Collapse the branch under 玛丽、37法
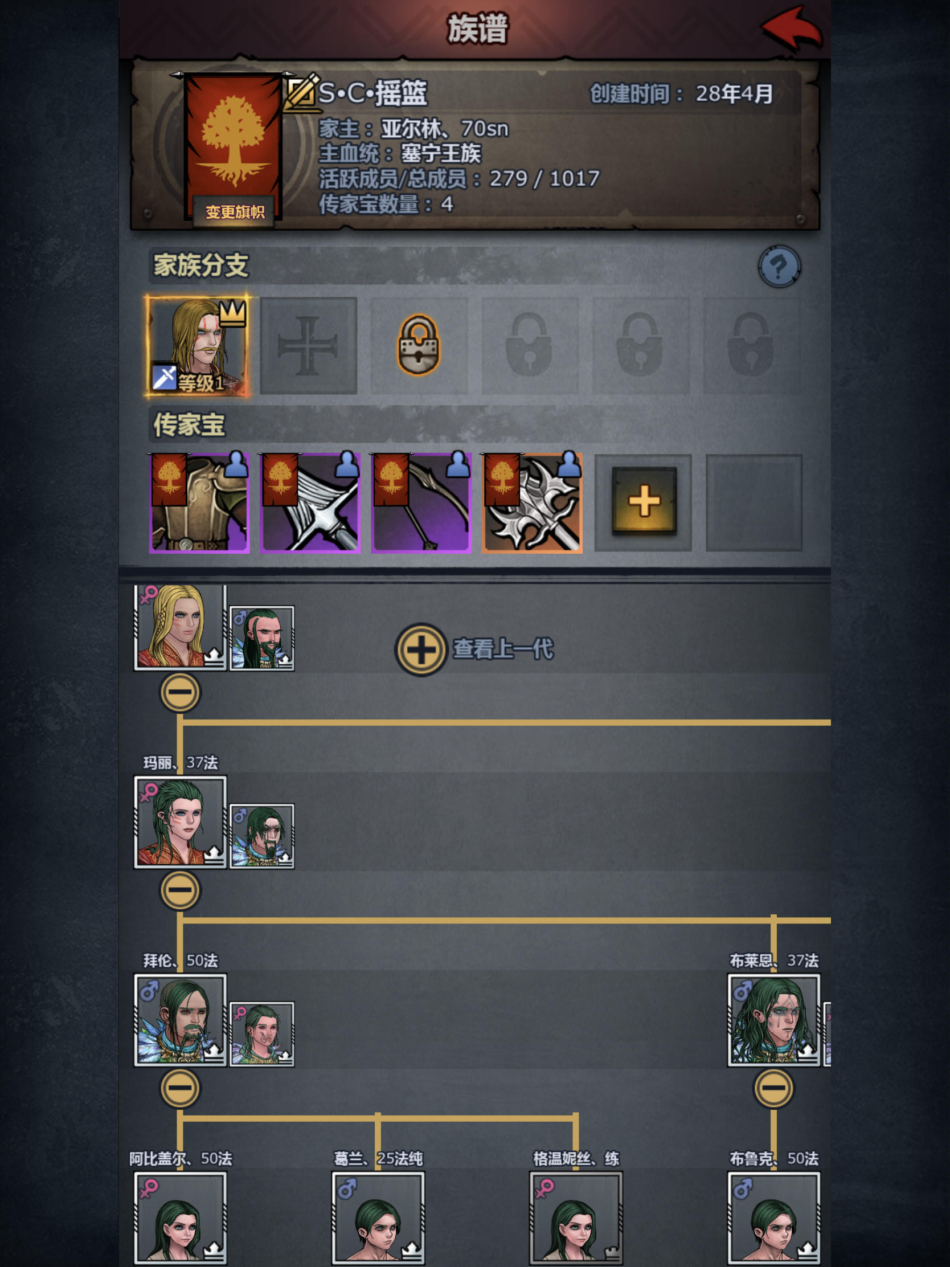Screen dimensions: 950x1267 tap(180, 890)
